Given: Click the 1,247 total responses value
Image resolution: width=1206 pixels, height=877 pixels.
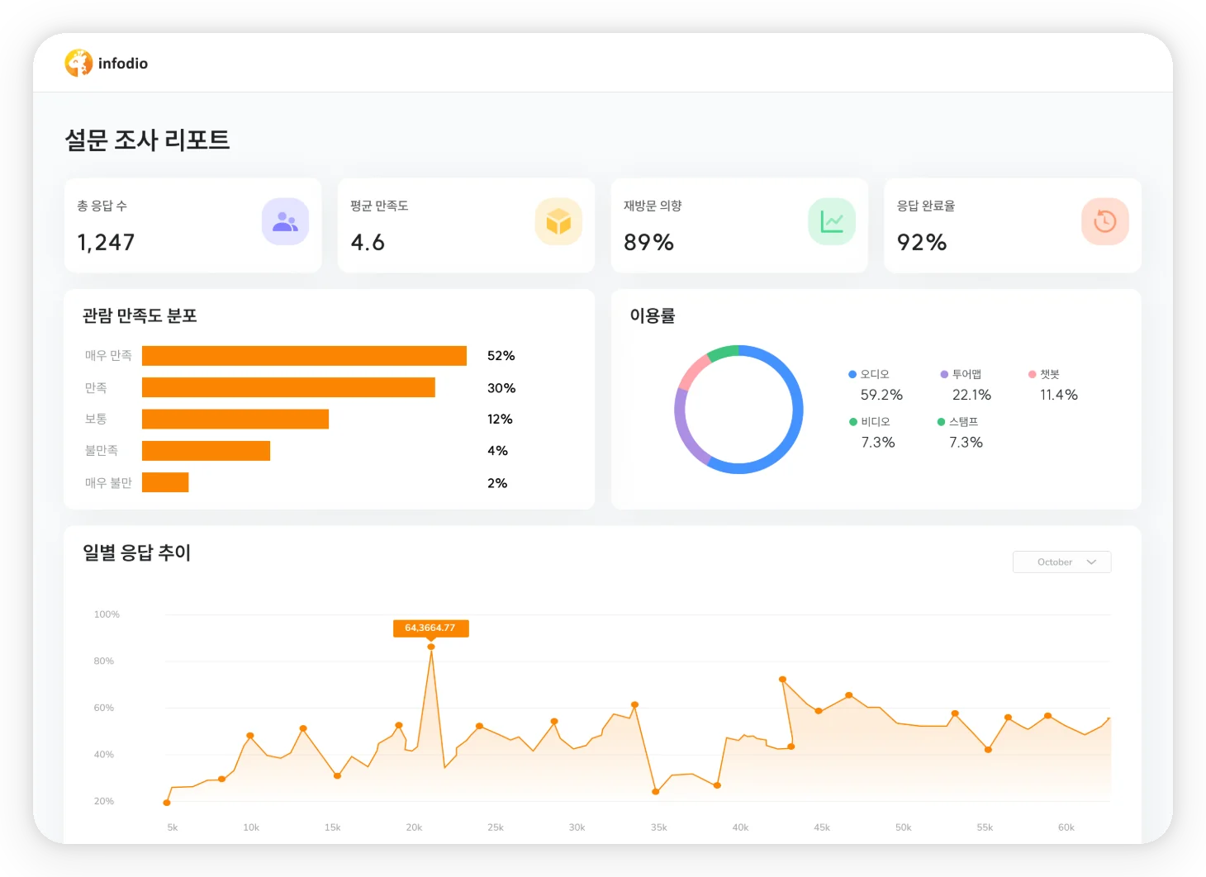Looking at the screenshot, I should pyautogui.click(x=106, y=243).
